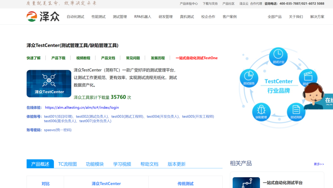
Task: Open the 研发管理 navigation menu
Action: [x=166, y=17]
